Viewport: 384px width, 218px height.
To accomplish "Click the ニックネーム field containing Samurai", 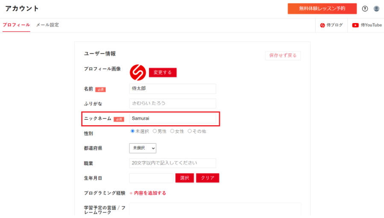I will [x=173, y=118].
